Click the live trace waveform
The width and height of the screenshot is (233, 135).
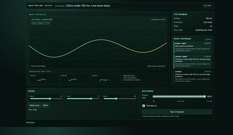point(98,48)
